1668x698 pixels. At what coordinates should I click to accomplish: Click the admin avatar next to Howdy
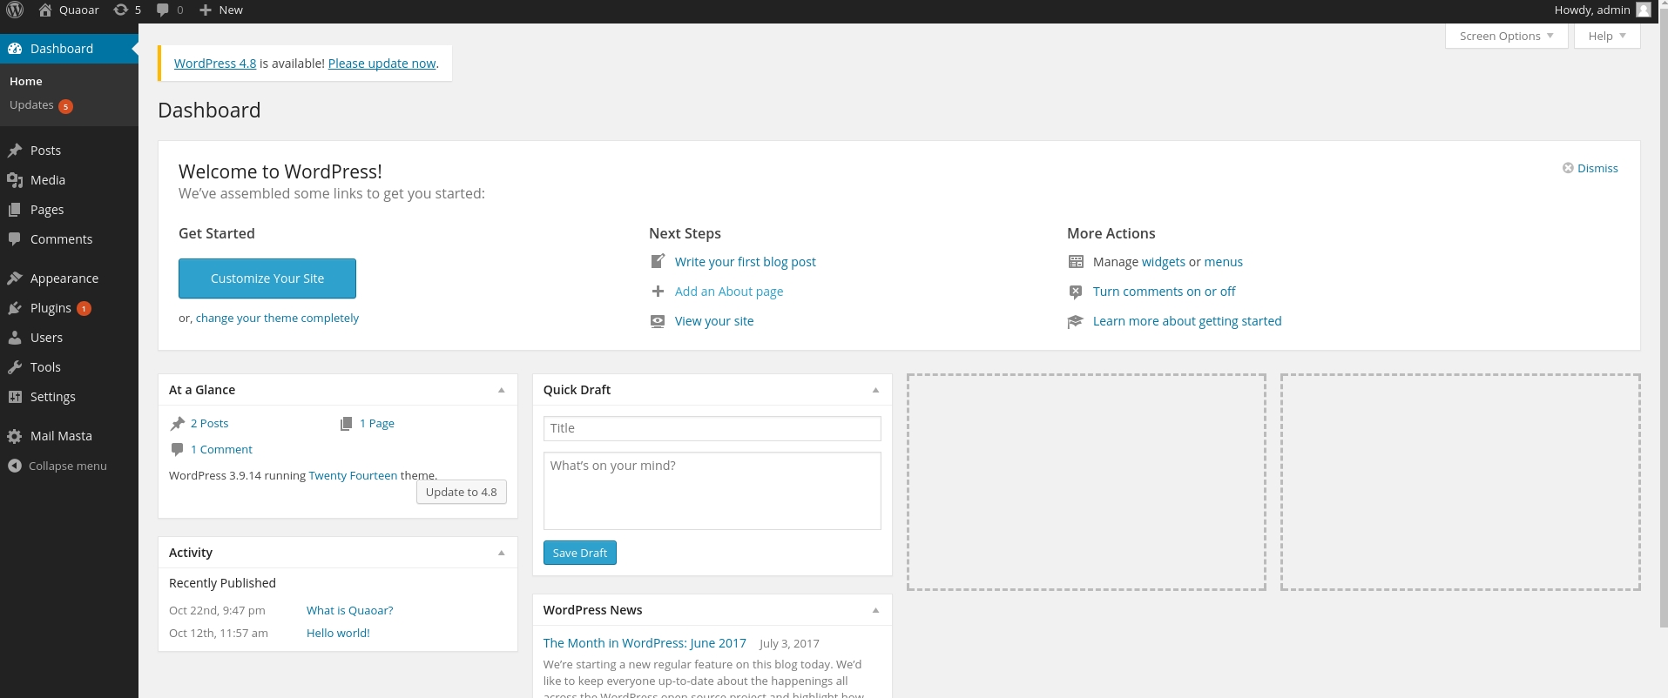pyautogui.click(x=1644, y=10)
